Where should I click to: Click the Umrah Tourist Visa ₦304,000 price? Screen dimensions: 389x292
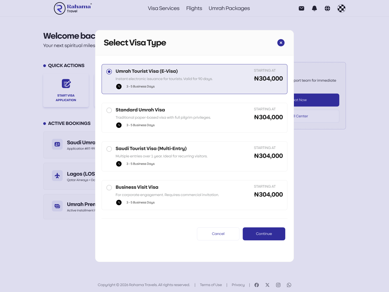click(269, 79)
